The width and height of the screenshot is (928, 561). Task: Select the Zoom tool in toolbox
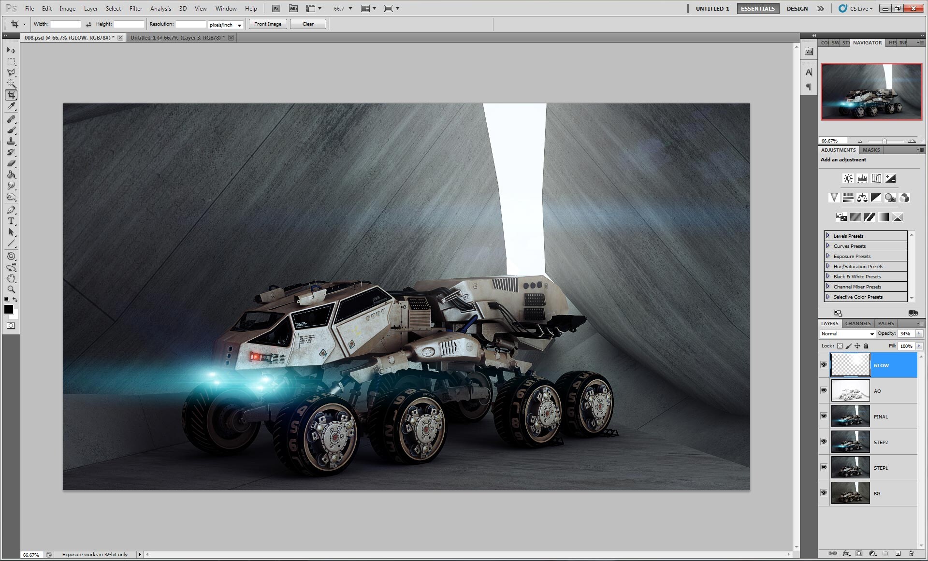11,289
